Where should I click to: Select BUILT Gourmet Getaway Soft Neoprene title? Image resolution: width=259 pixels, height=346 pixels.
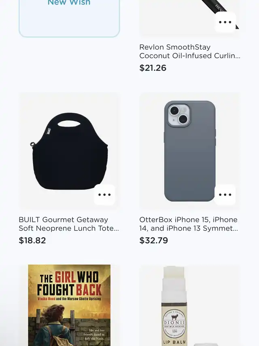point(69,224)
